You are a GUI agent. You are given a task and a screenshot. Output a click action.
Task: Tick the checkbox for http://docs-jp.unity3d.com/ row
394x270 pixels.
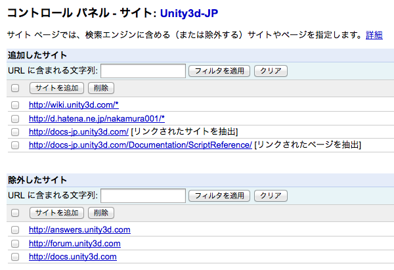click(15, 132)
